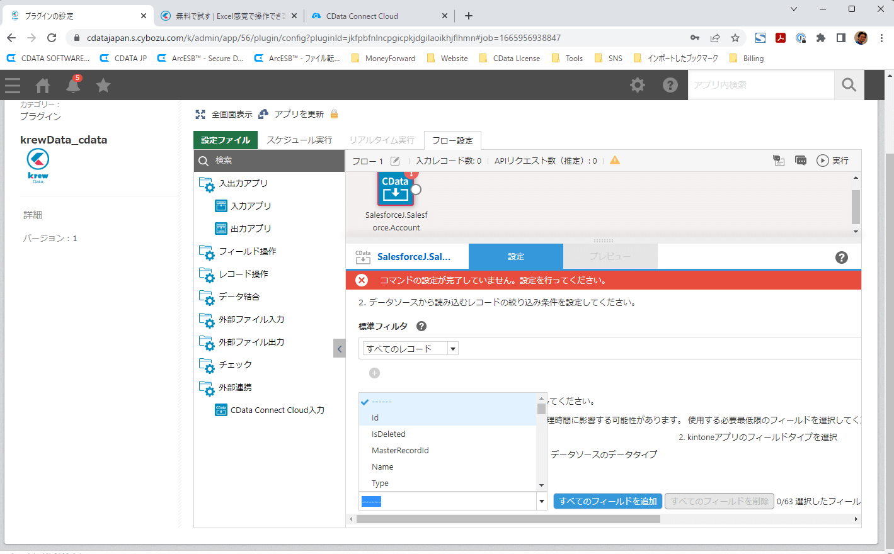Select the 入力アプリ command
The height and width of the screenshot is (554, 894).
pos(244,206)
